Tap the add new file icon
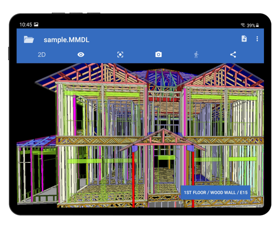Screen dimensions: 279x232 [244, 39]
